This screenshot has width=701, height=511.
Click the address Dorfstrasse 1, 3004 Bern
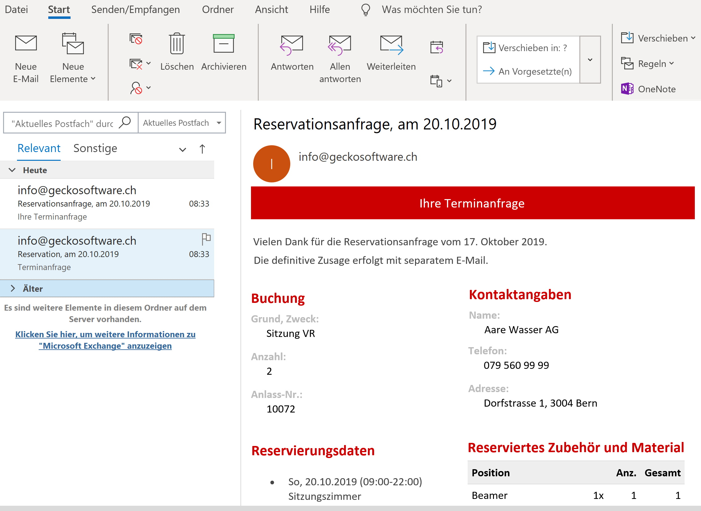[540, 403]
